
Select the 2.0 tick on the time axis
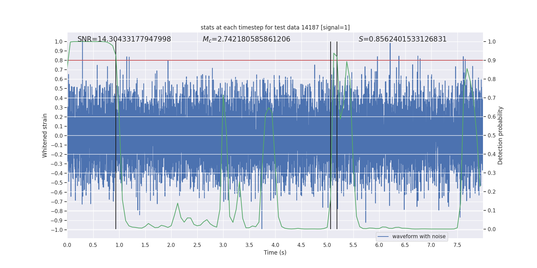coord(171,245)
